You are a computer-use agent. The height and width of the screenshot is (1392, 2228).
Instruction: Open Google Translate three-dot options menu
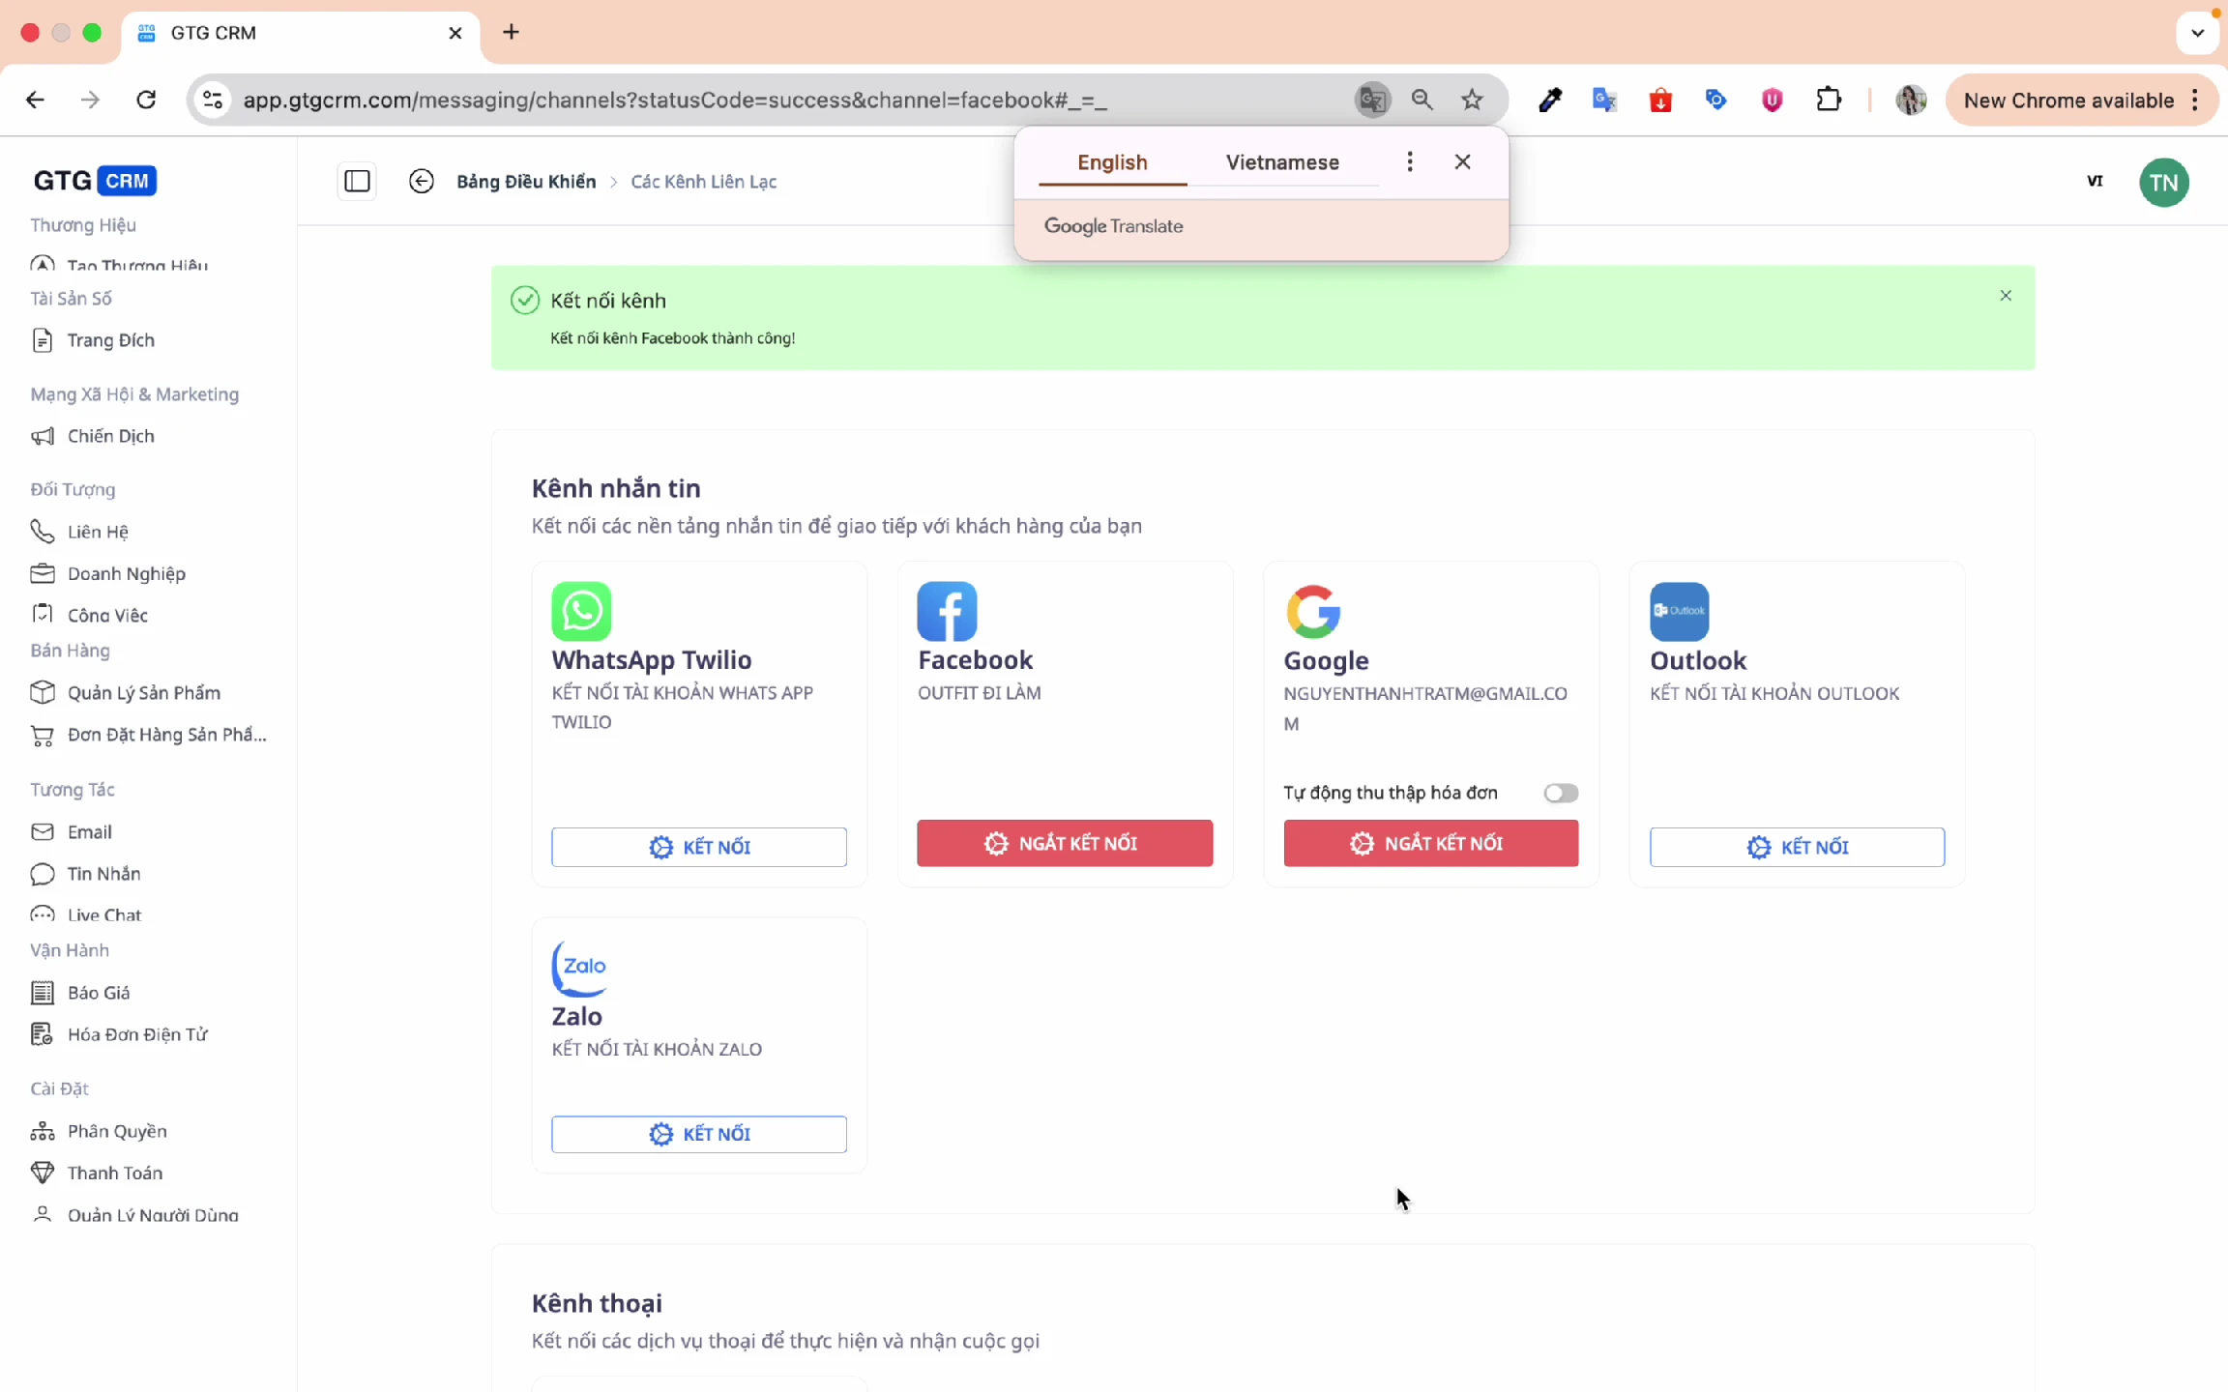(1409, 162)
